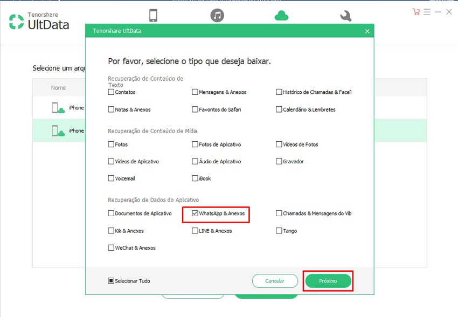The height and width of the screenshot is (317, 458).
Task: Select the iCloud recovery cloud icon
Action: pyautogui.click(x=281, y=16)
